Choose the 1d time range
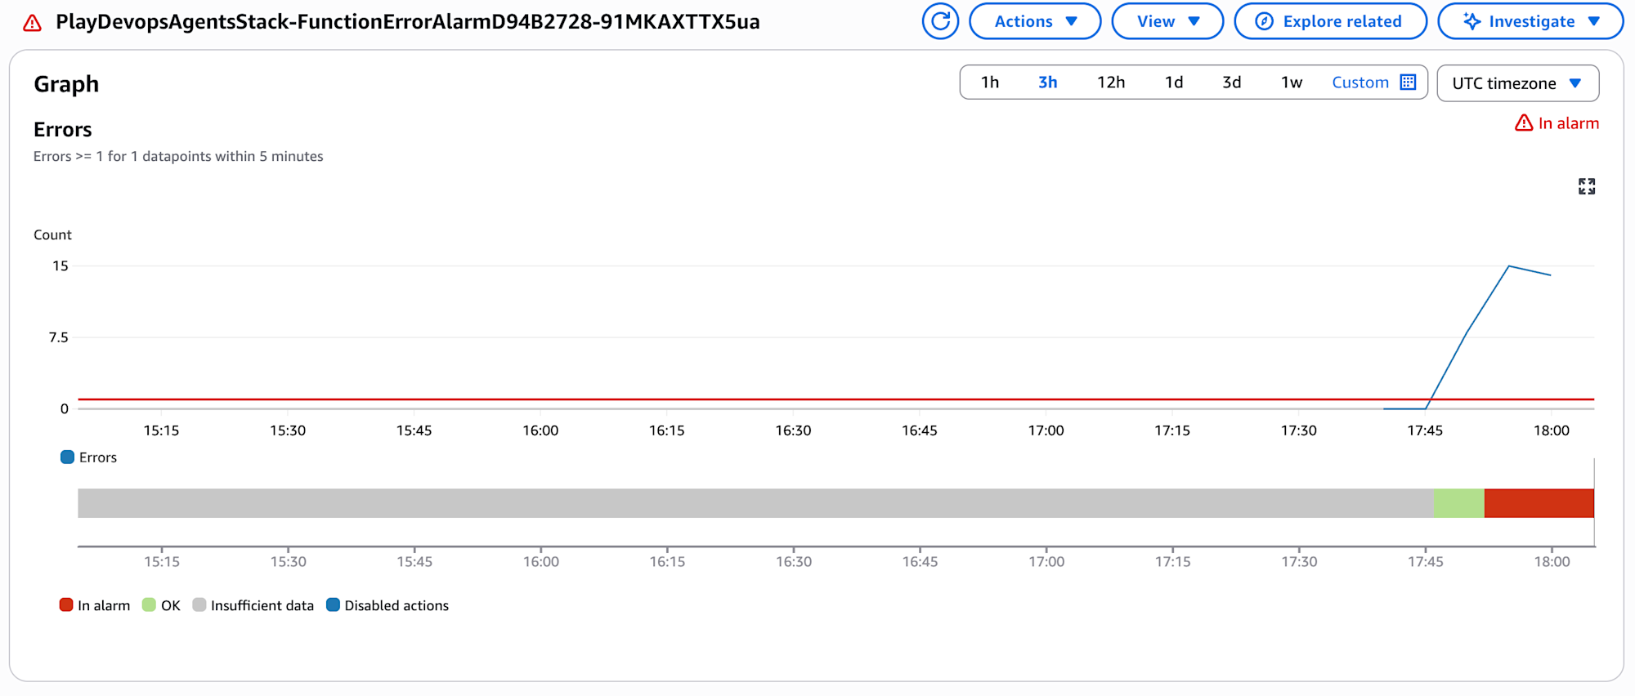 pyautogui.click(x=1173, y=83)
